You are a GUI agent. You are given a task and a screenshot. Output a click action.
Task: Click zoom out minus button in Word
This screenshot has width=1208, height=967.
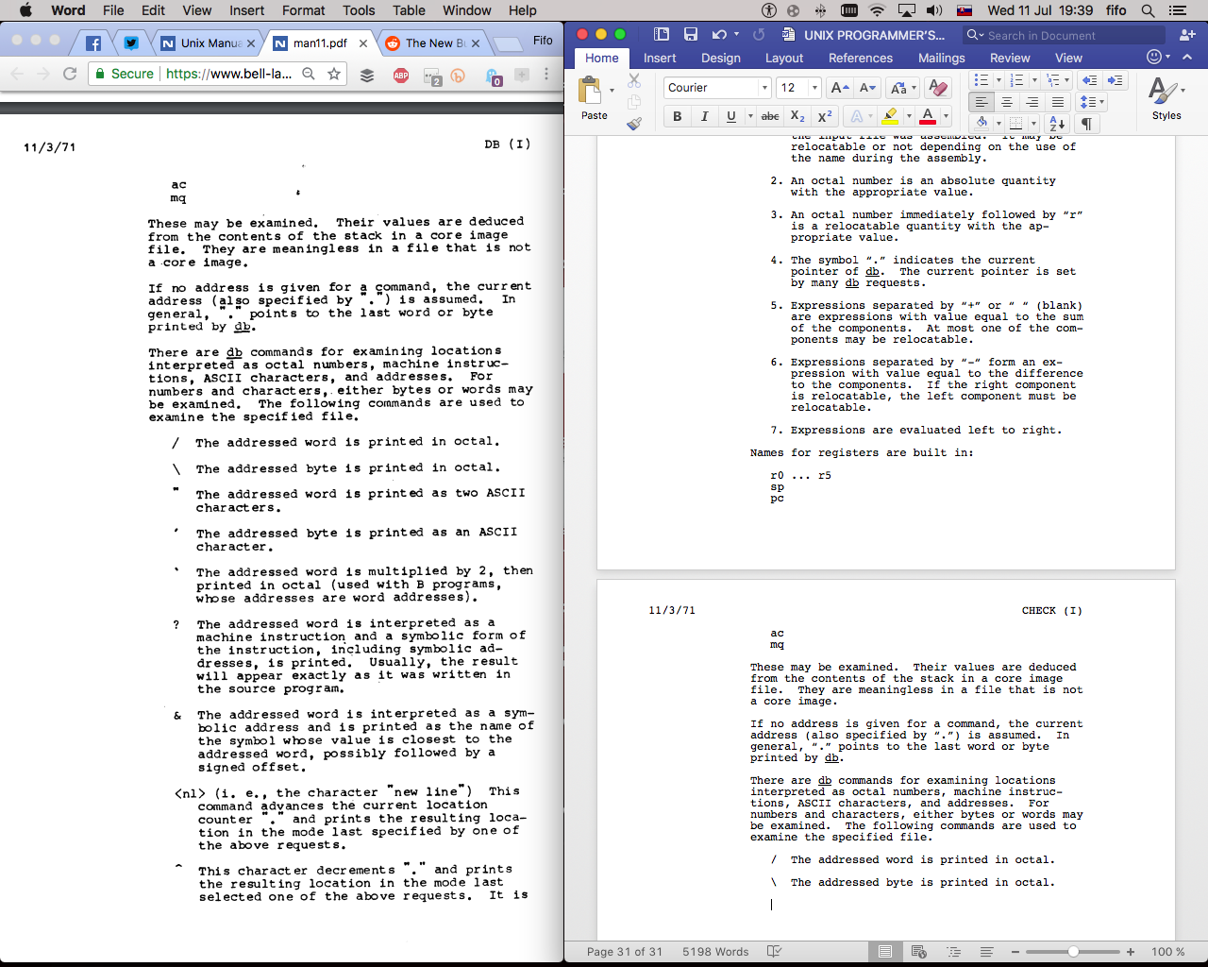[1014, 952]
